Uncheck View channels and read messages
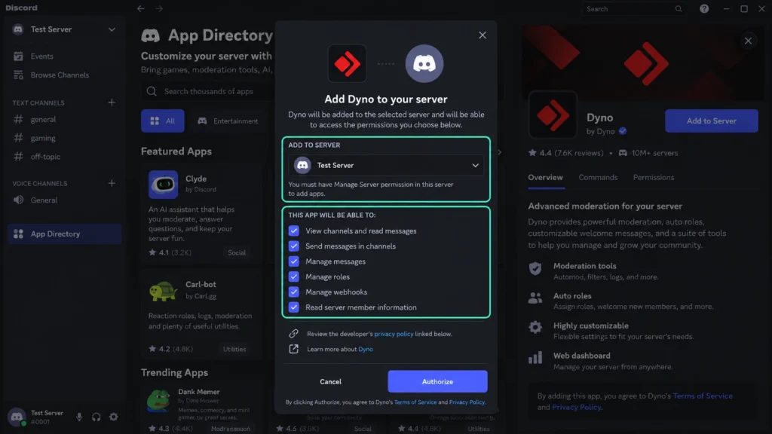This screenshot has width=772, height=434. (294, 231)
